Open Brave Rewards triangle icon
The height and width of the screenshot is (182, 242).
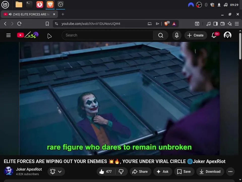pos(174,24)
